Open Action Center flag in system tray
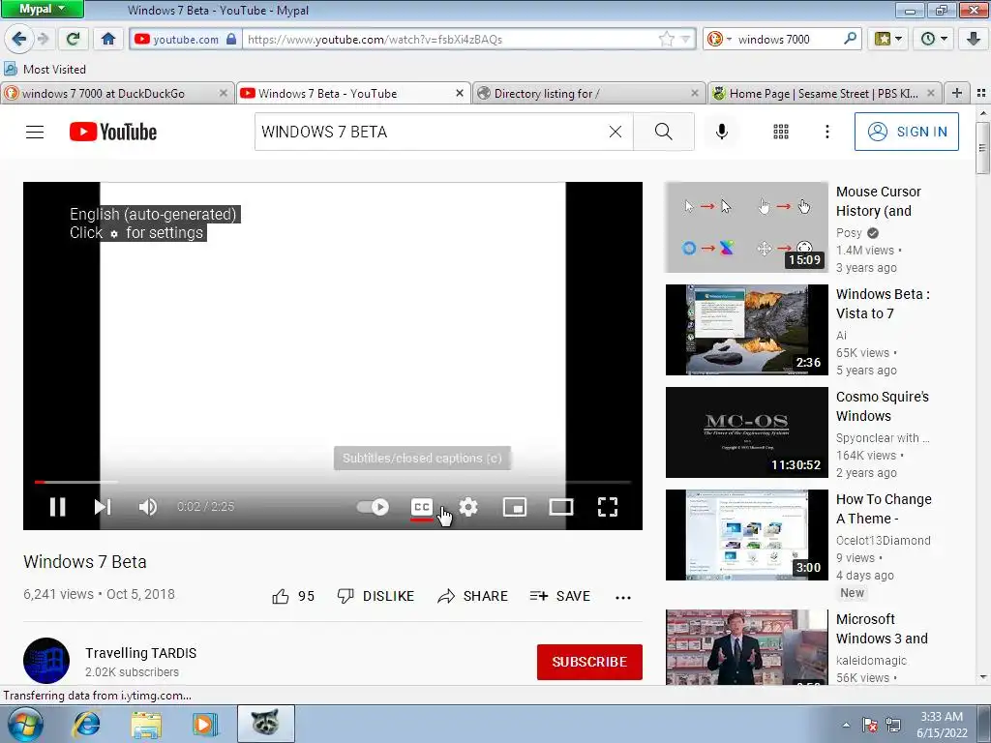Screen dimensions: 991x743 pyautogui.click(x=870, y=725)
